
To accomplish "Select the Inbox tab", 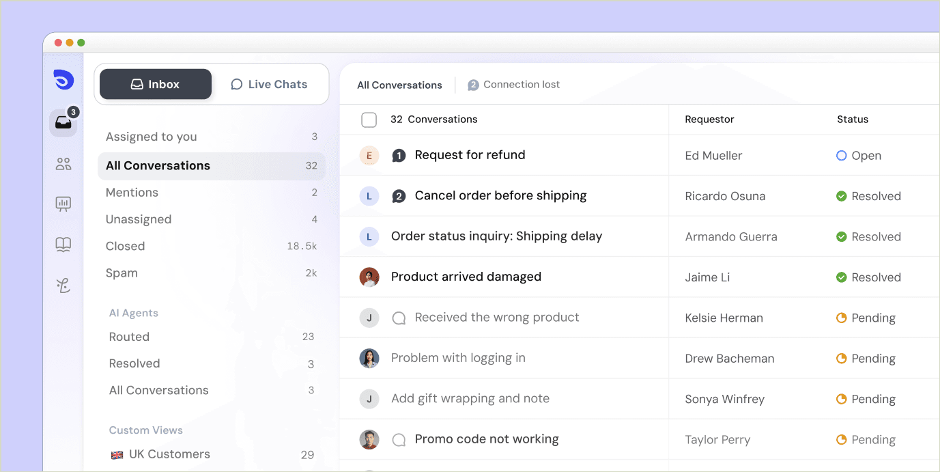I will click(x=155, y=84).
